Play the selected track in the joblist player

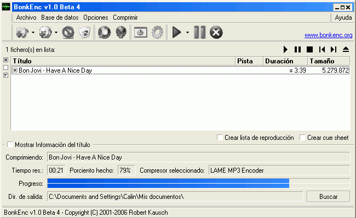coord(285,50)
